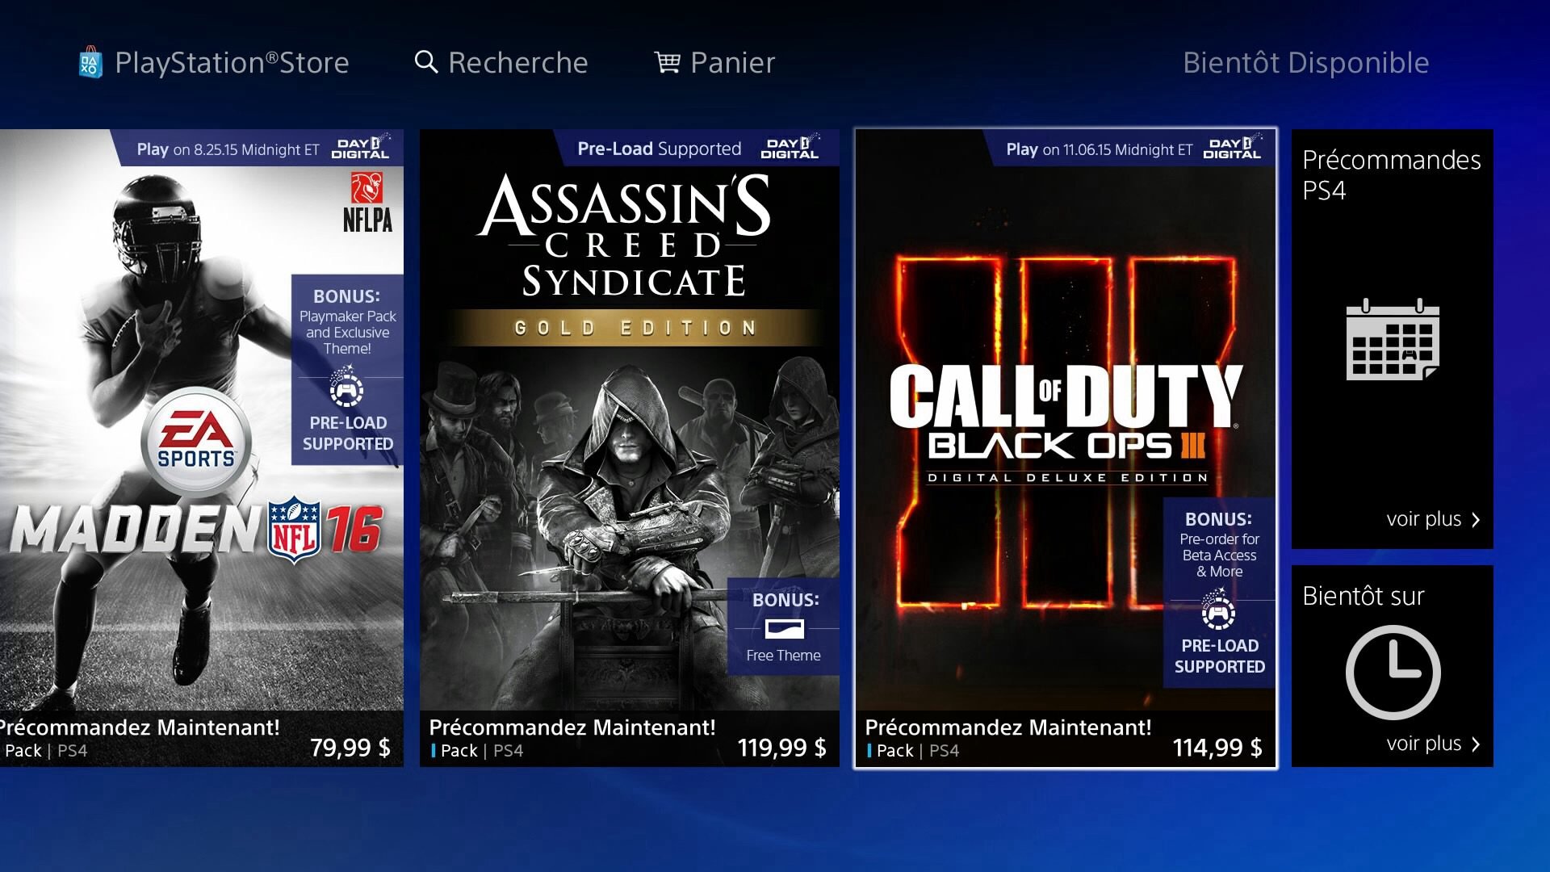Click the 79,99 $ price
The width and height of the screenshot is (1550, 872).
350,748
